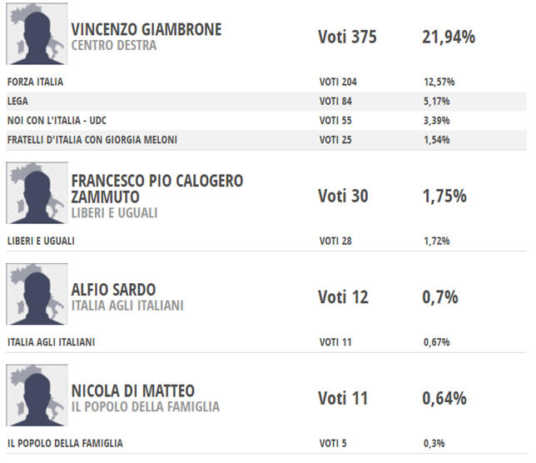Click the Voti 375 total for Giambrone
Viewport: 536px width, 463px height.
tap(347, 37)
